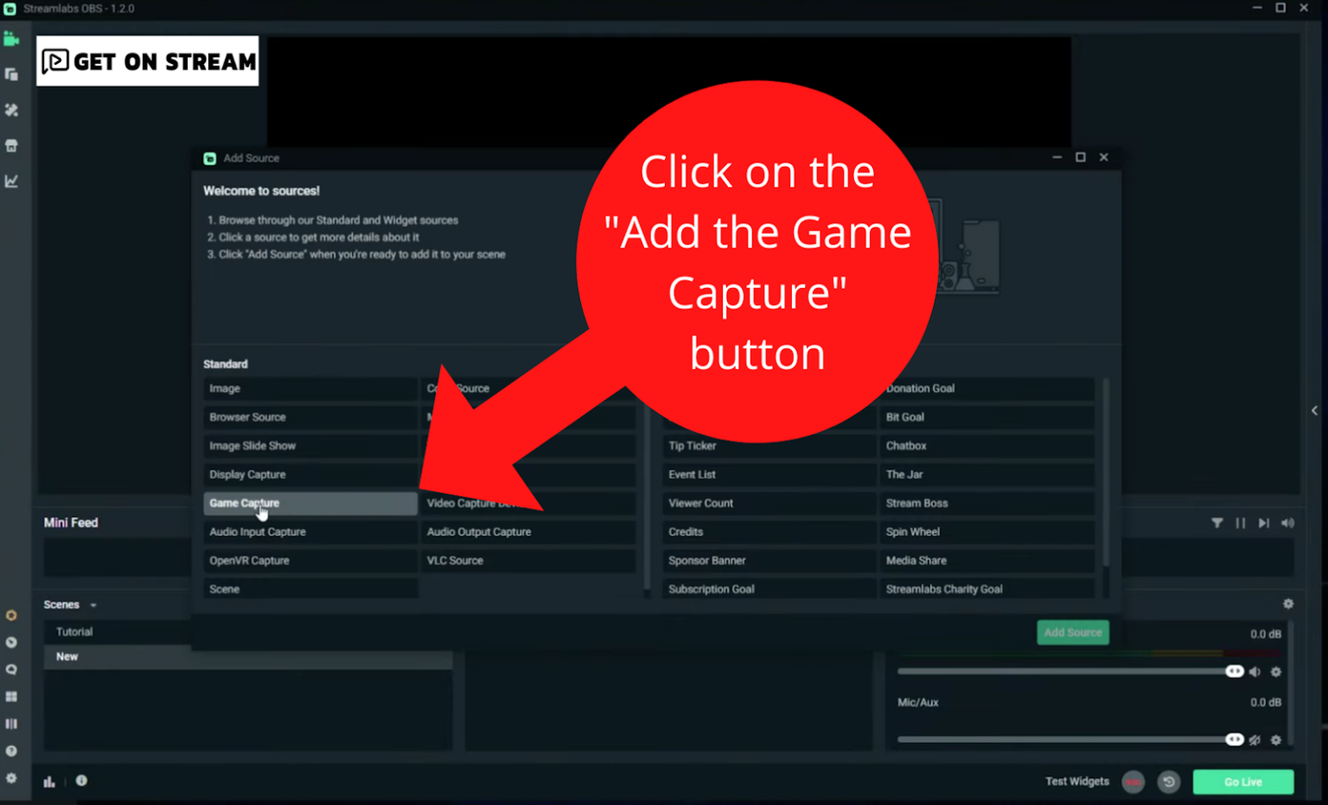Open Streamlabs settings gear at bottom left
Viewport: 1328px width, 805px height.
11,779
